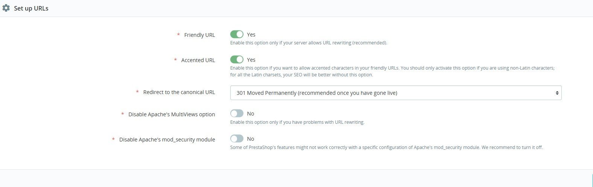The width and height of the screenshot is (593, 187).
Task: Click the red asterisk before Accented URL
Action: pyautogui.click(x=175, y=60)
